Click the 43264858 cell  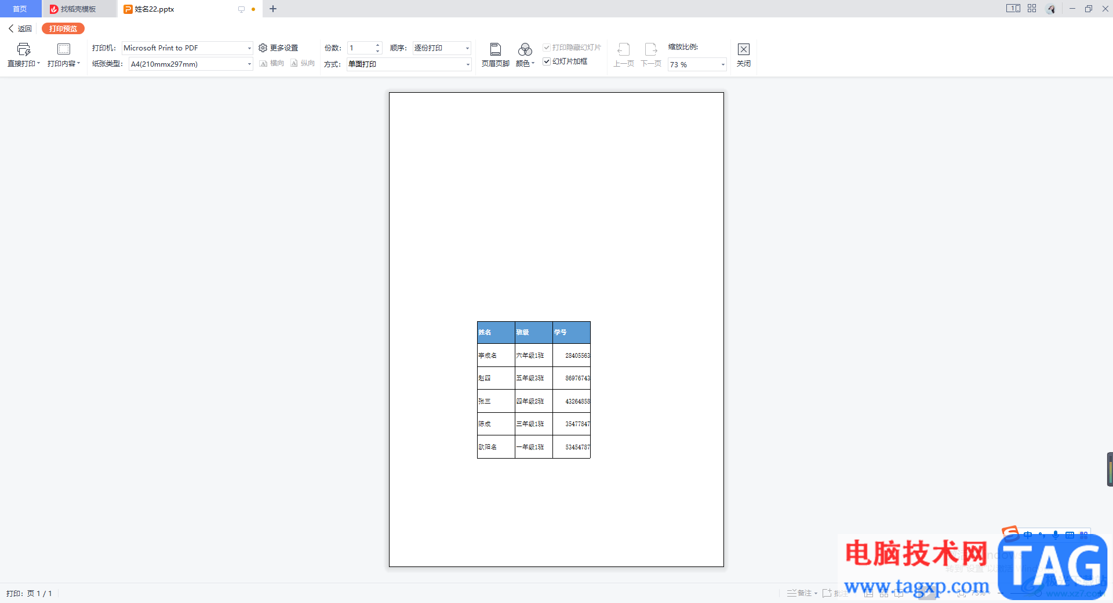pos(572,401)
